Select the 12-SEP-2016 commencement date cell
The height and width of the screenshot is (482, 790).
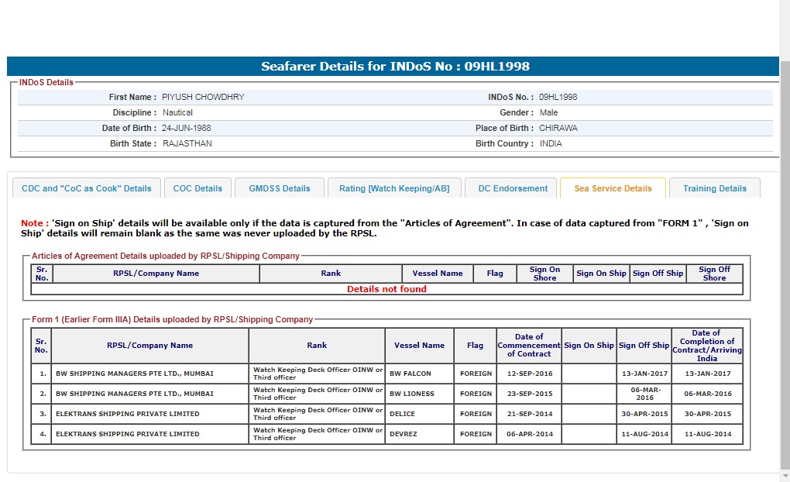point(529,374)
